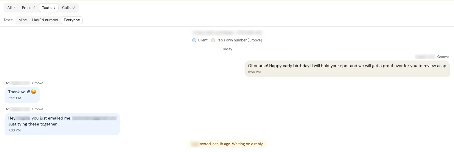This screenshot has width=454, height=152.
Task: Click the 'Texts:' filter label
Action: pyautogui.click(x=8, y=20)
